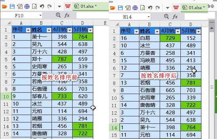Click magnifier icon beside H14 name box

167,16
